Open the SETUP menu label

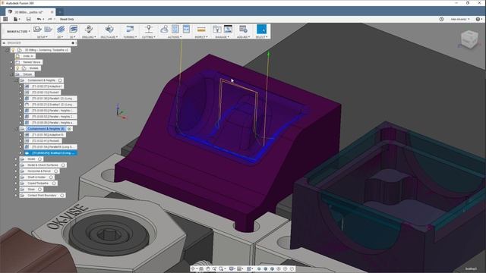tap(43, 37)
